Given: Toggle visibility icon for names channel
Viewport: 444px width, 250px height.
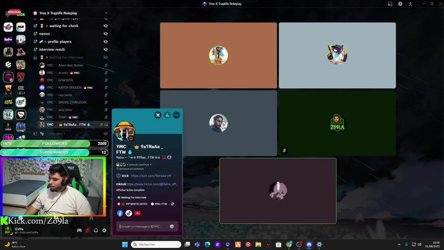Looking at the screenshot, I should tap(105, 34).
